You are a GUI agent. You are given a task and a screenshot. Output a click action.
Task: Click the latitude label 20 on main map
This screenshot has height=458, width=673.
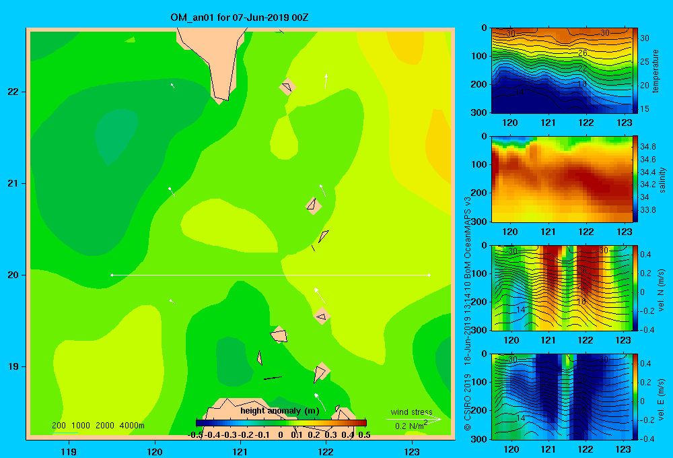tap(13, 275)
